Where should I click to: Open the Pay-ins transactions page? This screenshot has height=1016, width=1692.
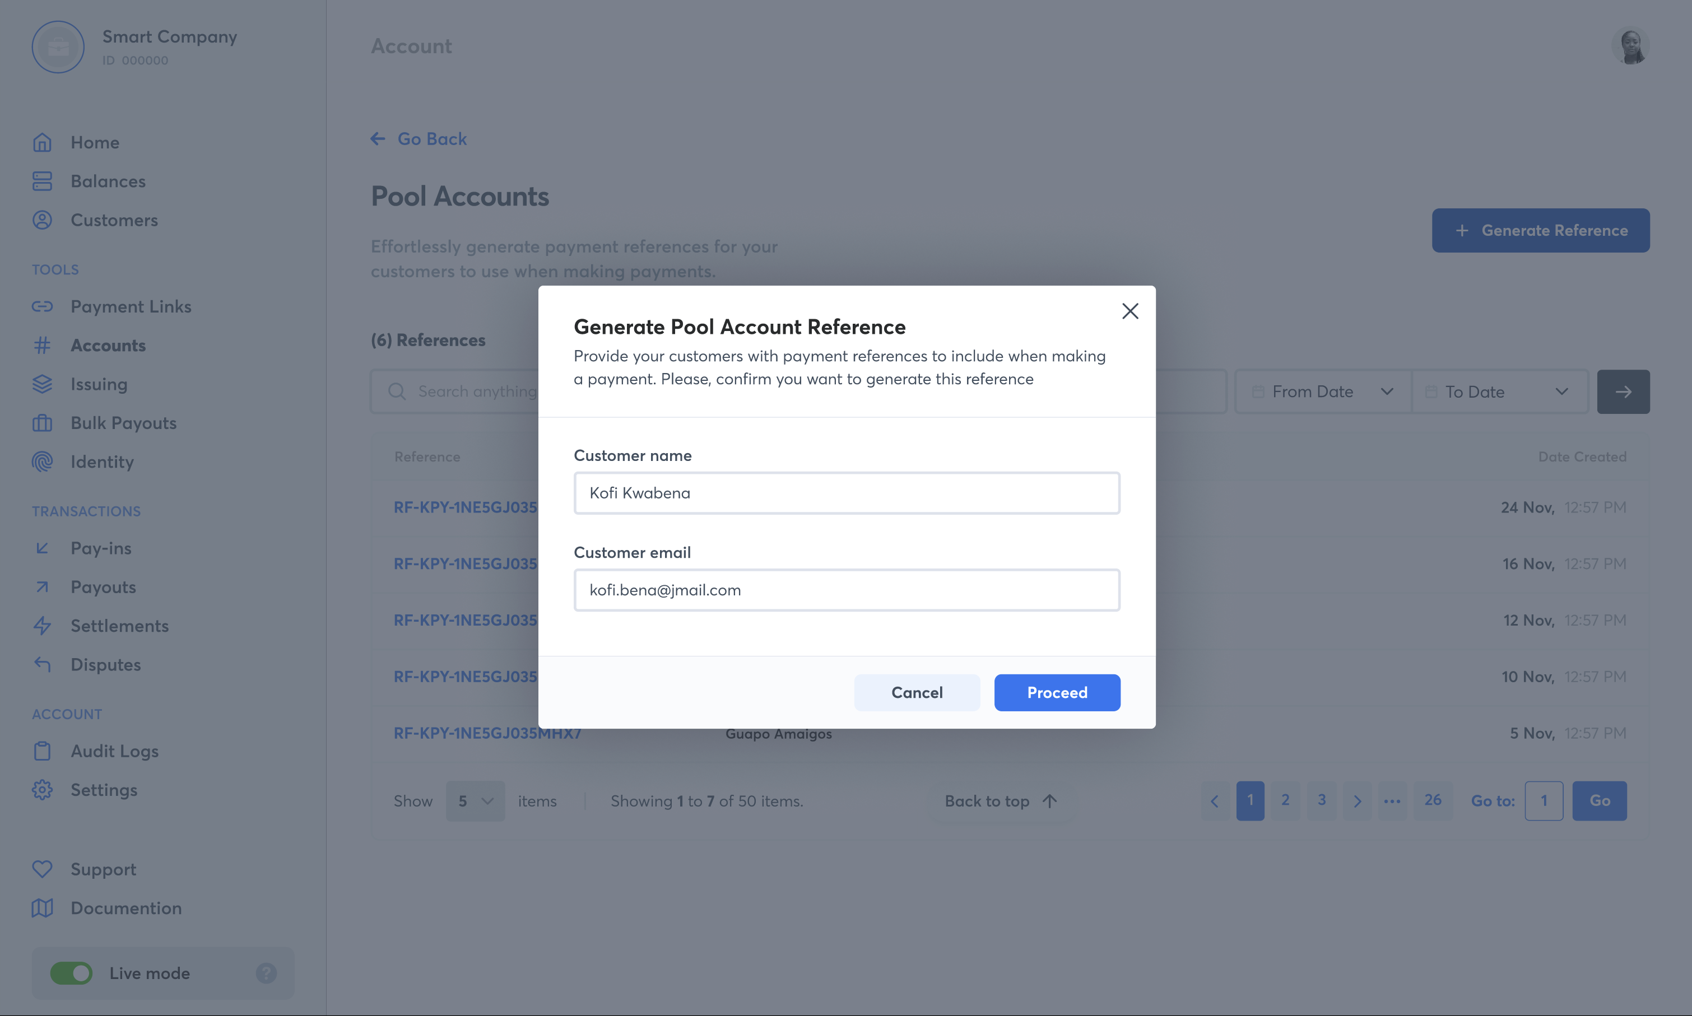101,548
